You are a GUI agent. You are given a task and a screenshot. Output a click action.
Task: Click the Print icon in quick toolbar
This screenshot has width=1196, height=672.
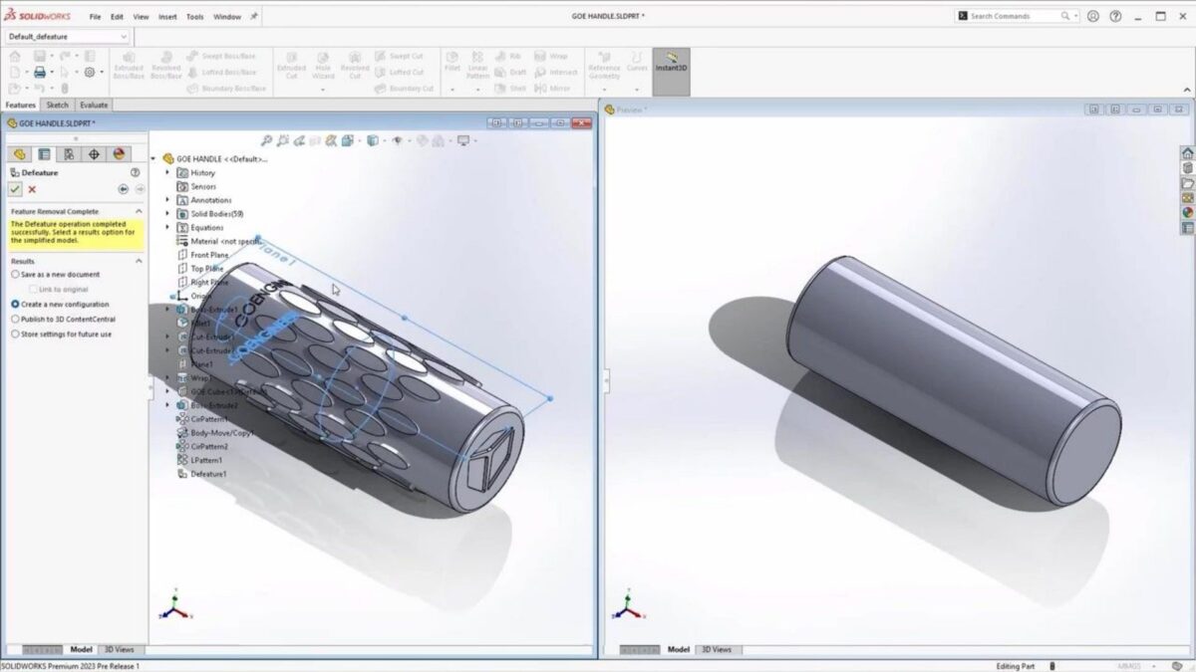click(40, 72)
